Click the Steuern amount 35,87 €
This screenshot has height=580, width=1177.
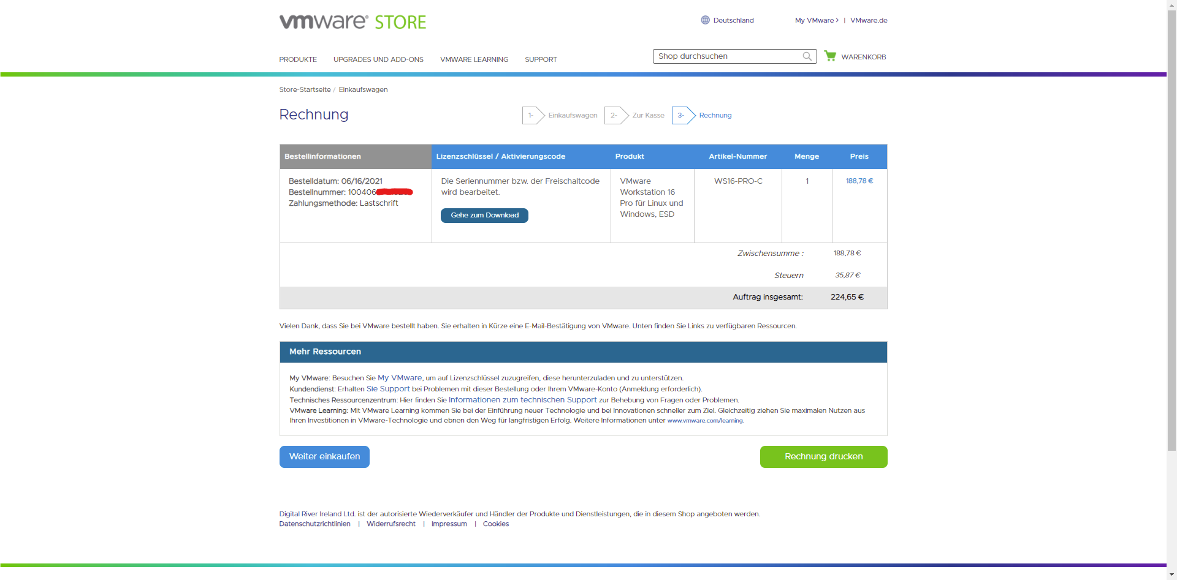[848, 275]
